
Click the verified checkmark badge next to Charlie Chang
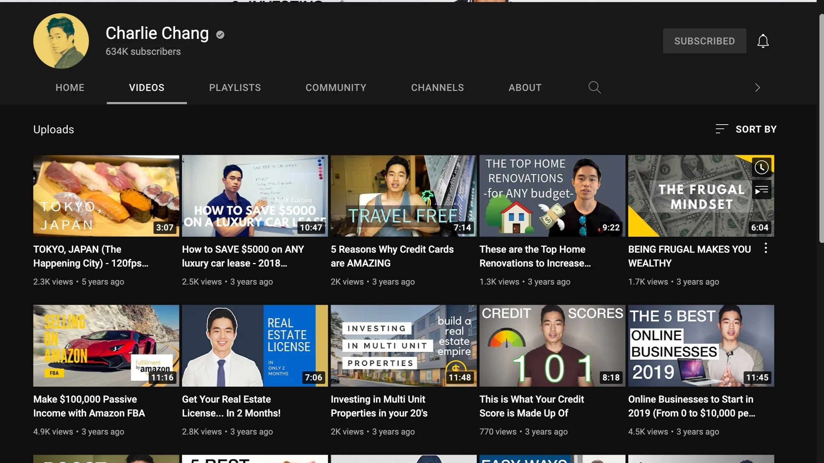[x=220, y=34]
